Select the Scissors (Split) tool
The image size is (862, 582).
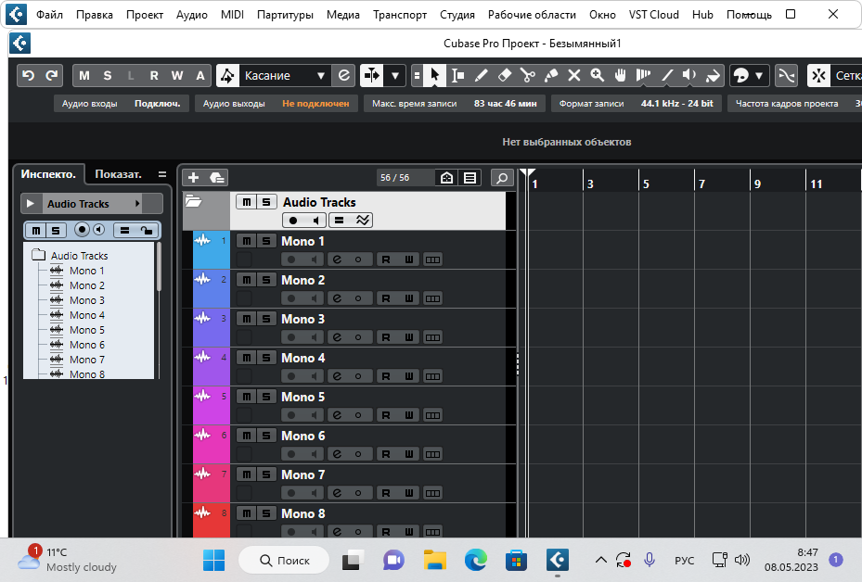click(528, 76)
